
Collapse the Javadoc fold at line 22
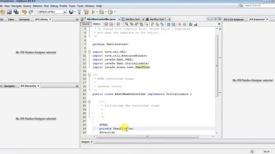pos(89,102)
